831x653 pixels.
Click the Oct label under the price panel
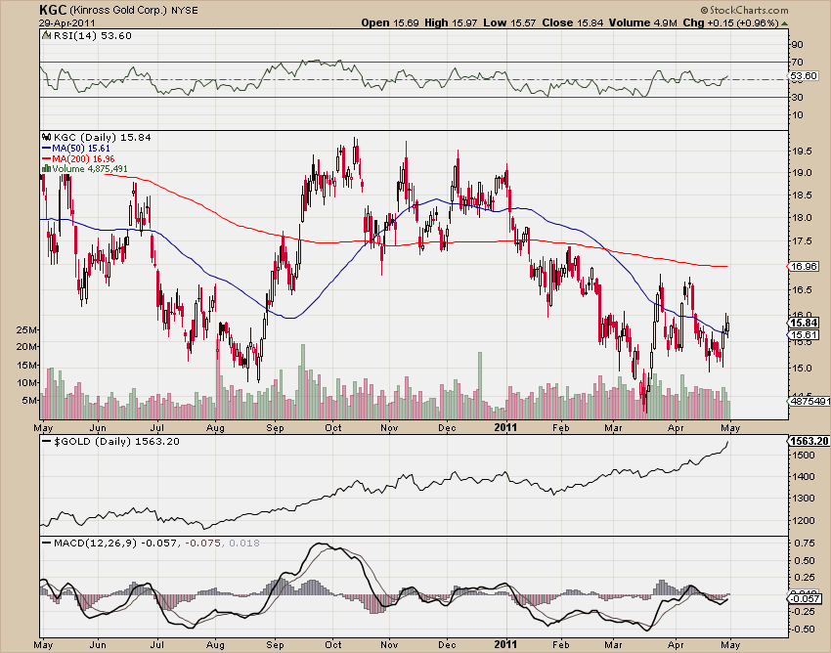332,428
